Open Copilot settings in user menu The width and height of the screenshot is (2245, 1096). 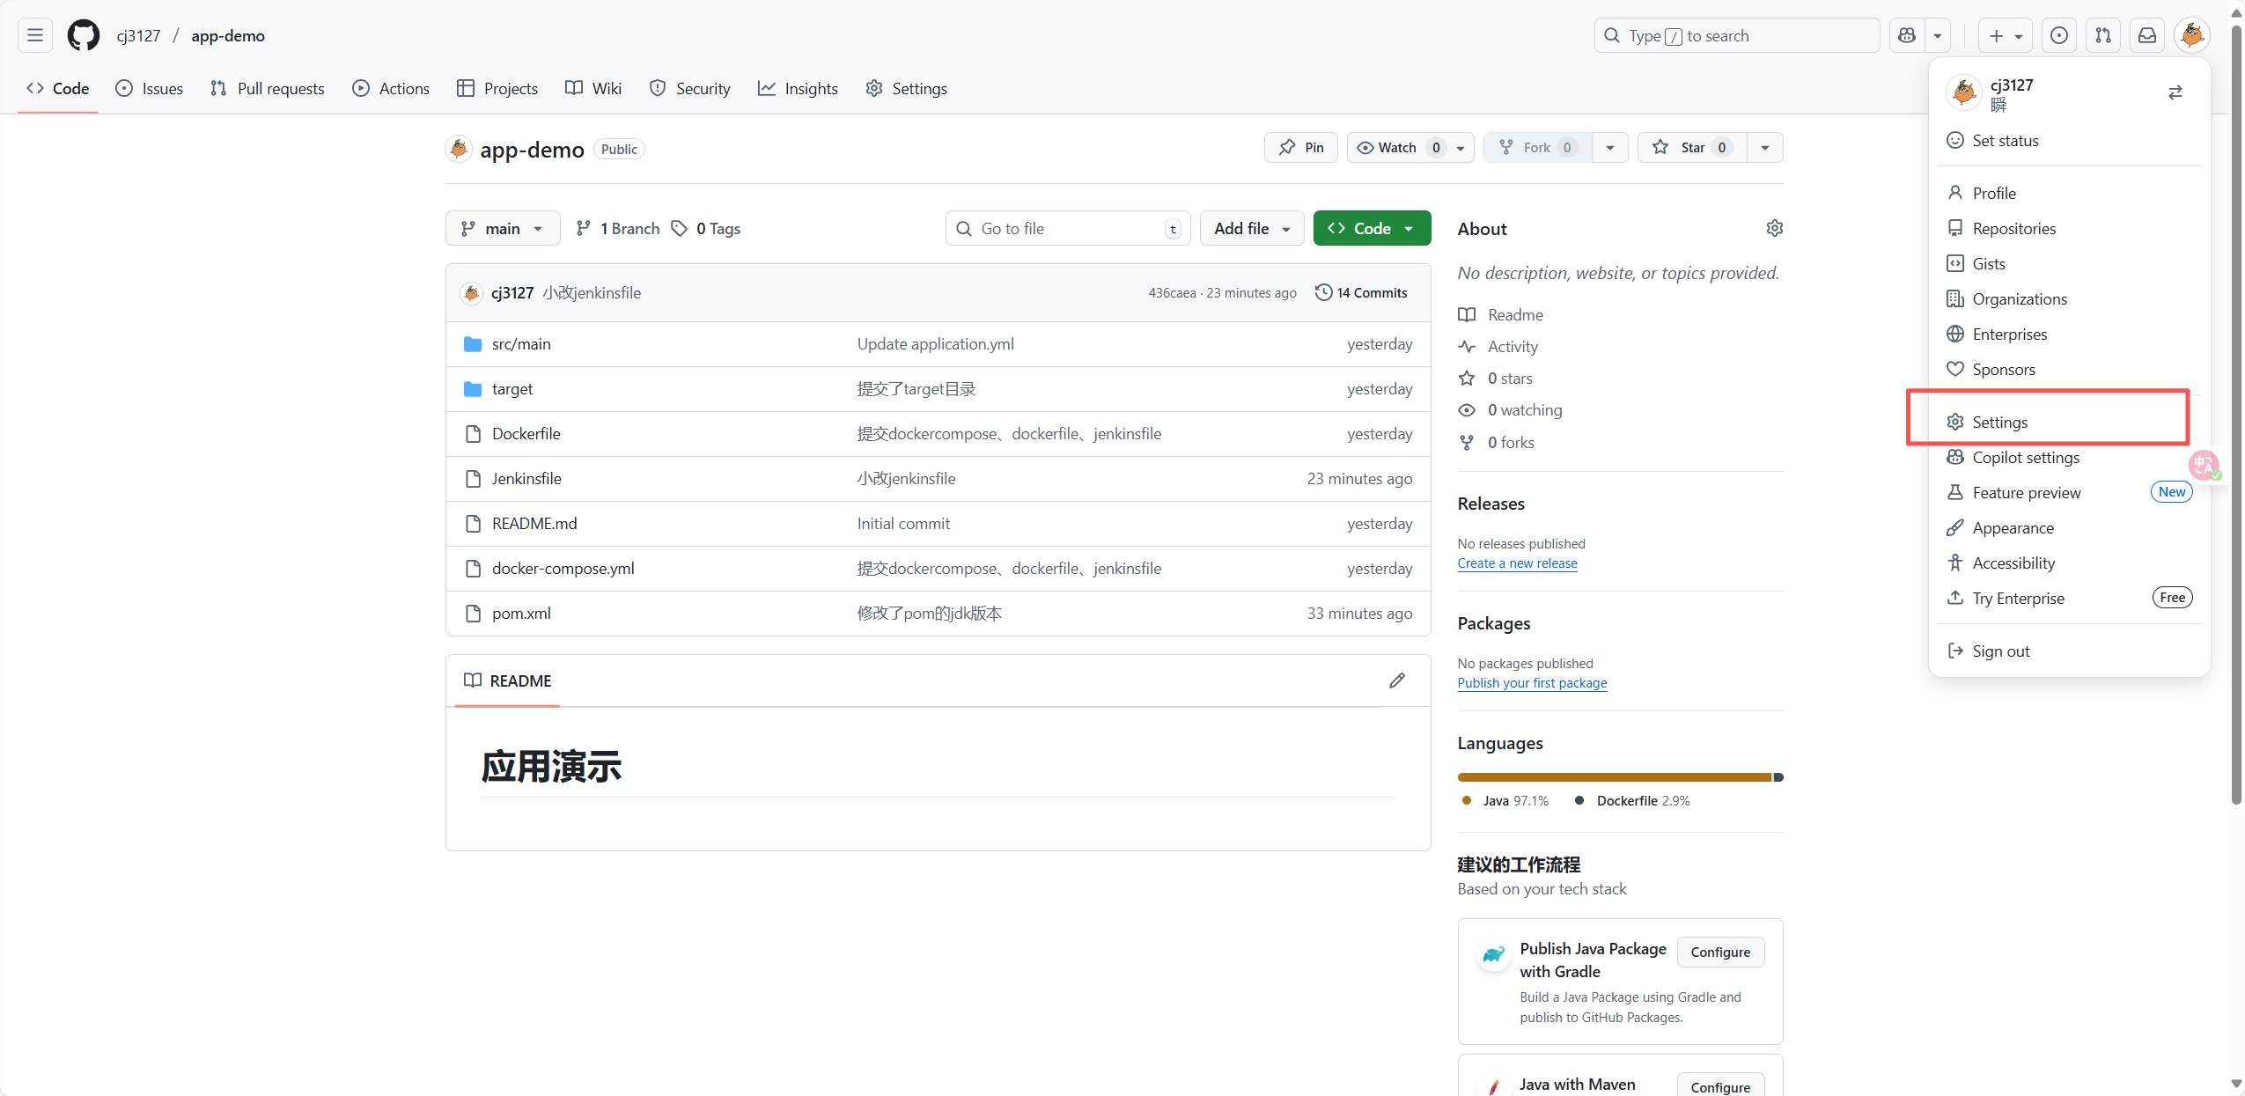pos(2069,457)
